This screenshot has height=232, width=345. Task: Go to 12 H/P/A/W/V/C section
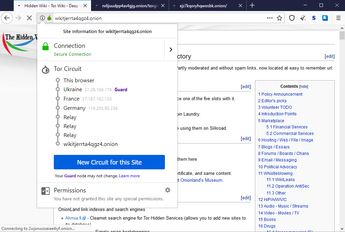pyautogui.click(x=273, y=200)
